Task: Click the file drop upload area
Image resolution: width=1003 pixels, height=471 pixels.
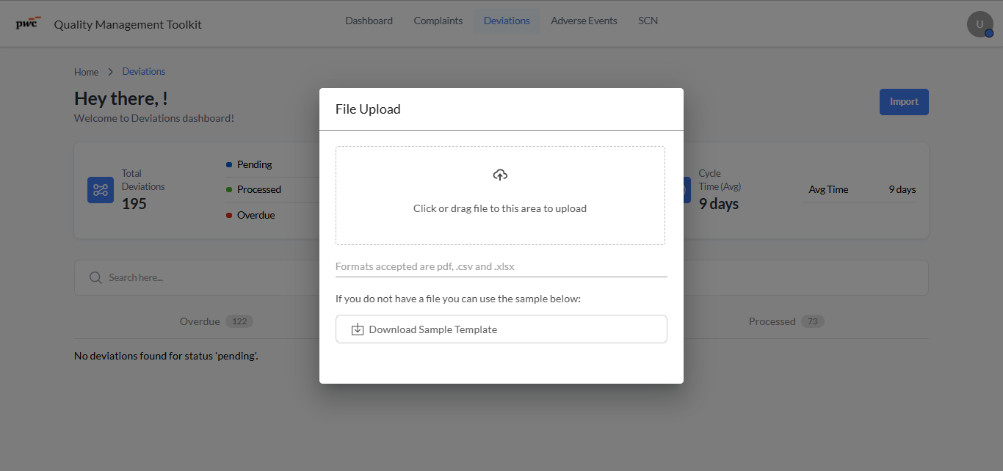Action: click(500, 195)
